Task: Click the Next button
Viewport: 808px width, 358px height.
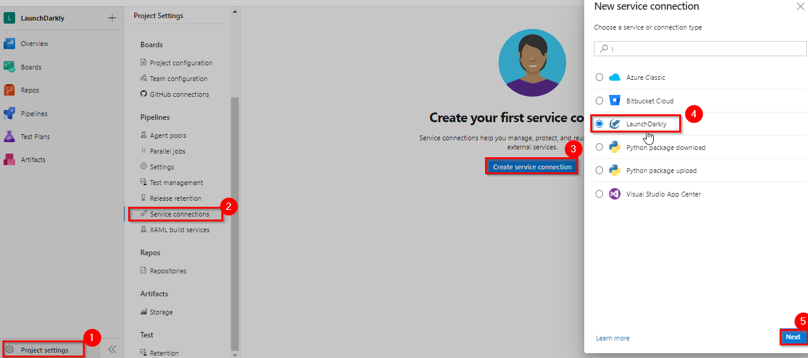Action: point(793,337)
